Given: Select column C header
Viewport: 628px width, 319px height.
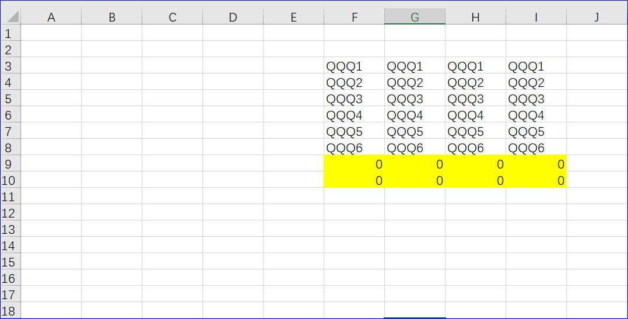Looking at the screenshot, I should tap(172, 17).
